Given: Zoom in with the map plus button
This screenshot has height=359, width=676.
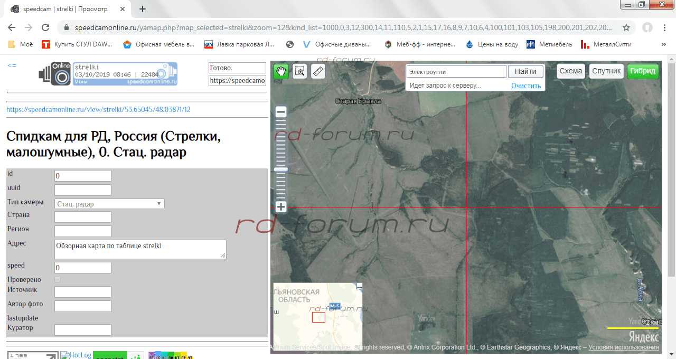Looking at the screenshot, I should (x=281, y=207).
